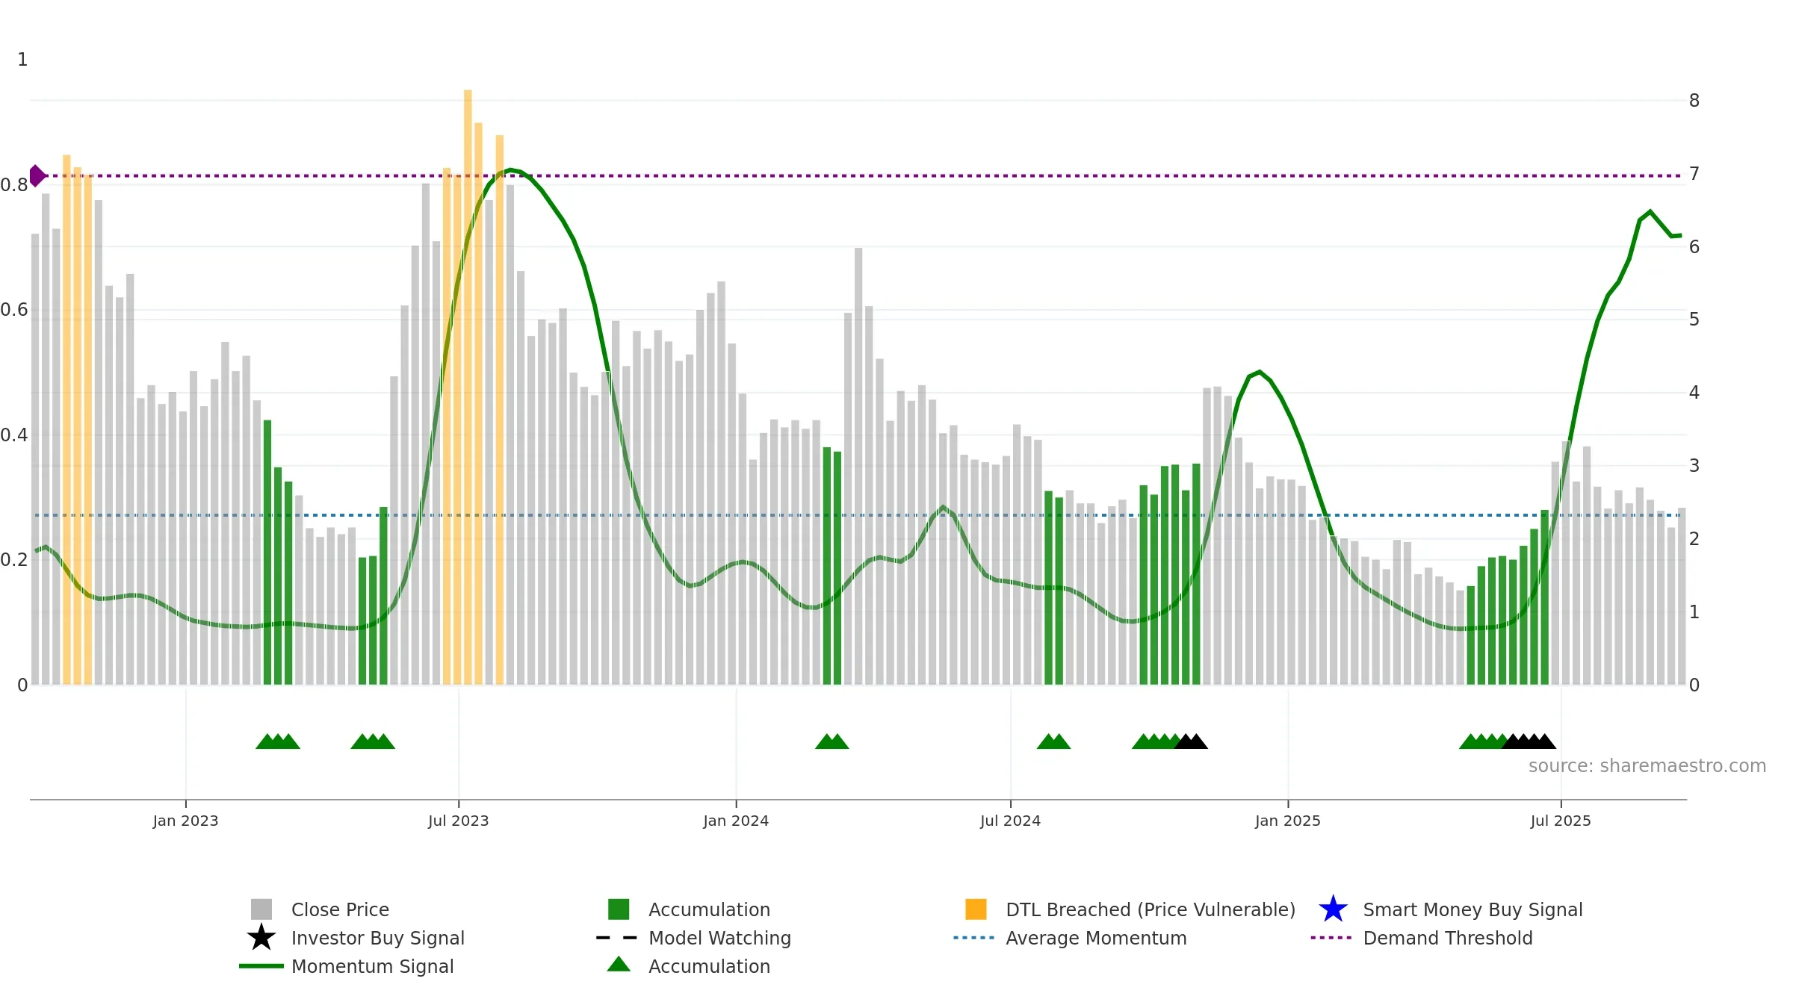Toggle the Momentum Signal legend entry

tap(372, 966)
